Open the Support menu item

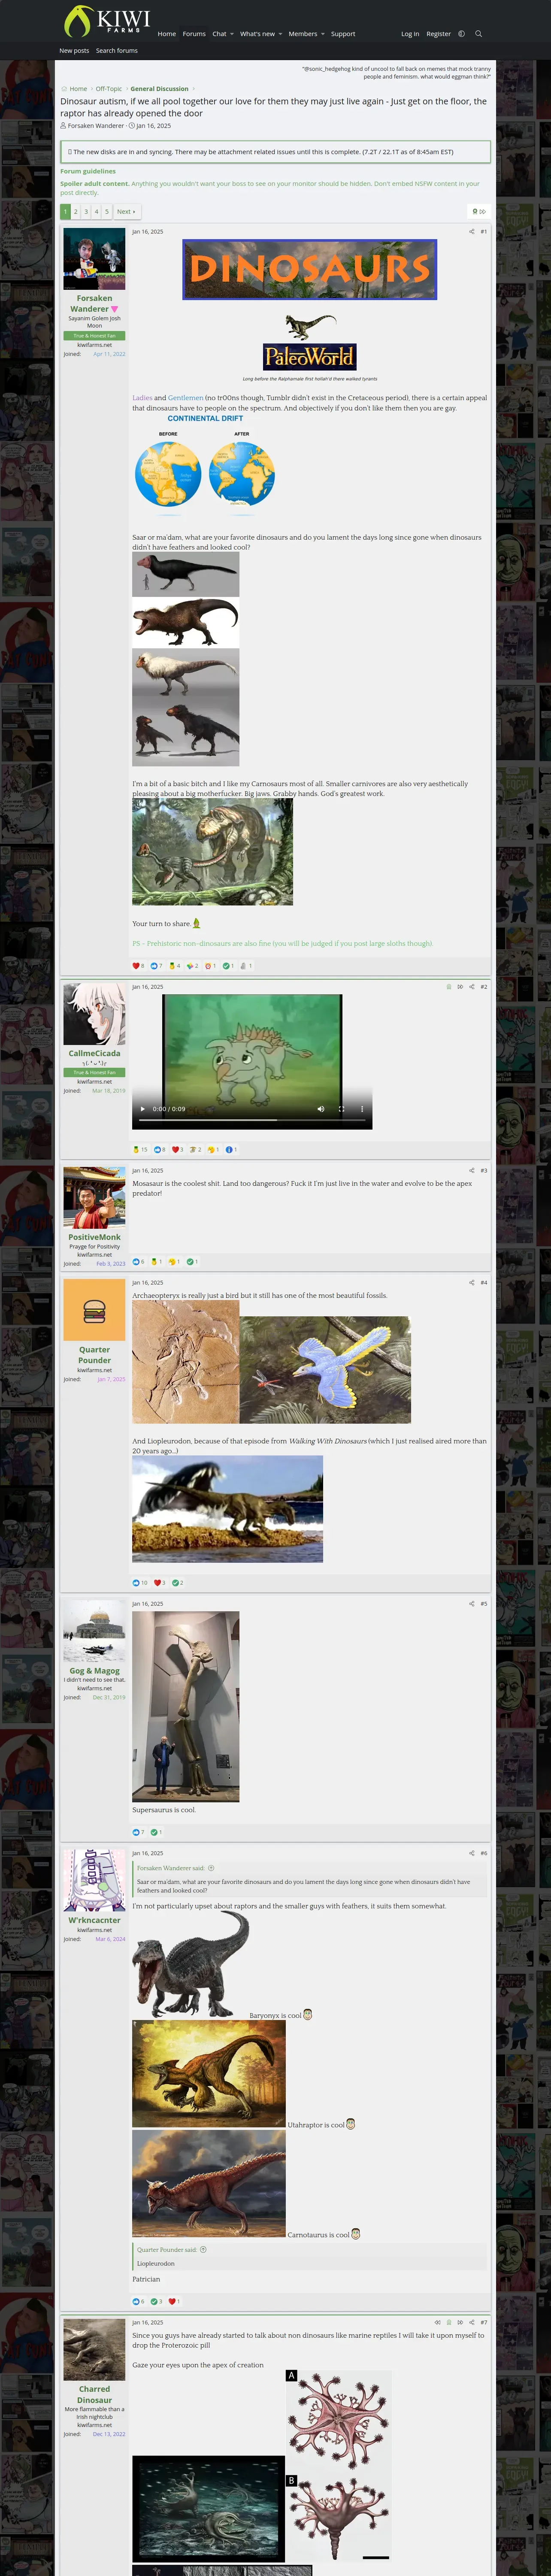click(x=343, y=34)
